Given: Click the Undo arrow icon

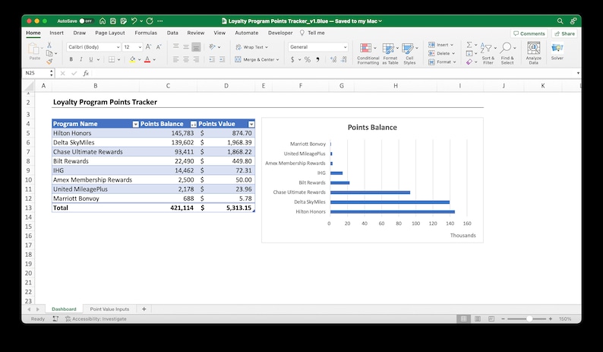Looking at the screenshot, I should click(134, 21).
